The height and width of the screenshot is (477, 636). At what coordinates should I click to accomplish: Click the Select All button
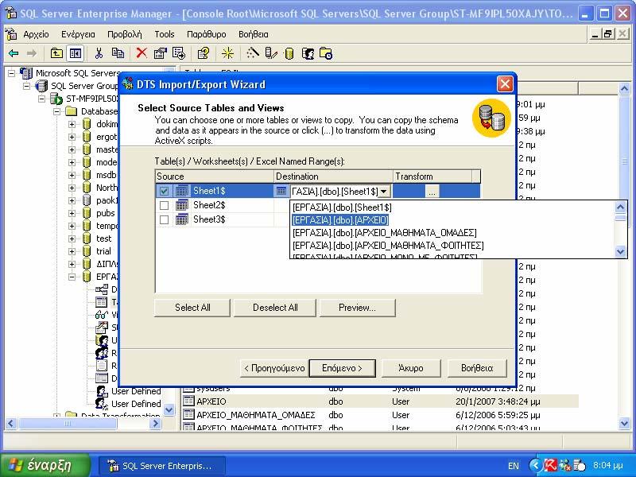pyautogui.click(x=192, y=308)
